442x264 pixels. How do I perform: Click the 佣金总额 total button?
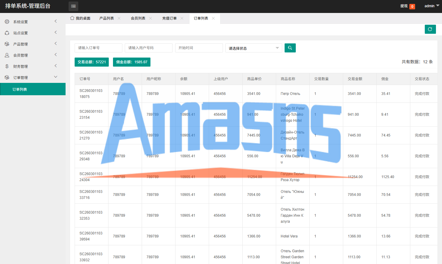point(132,62)
